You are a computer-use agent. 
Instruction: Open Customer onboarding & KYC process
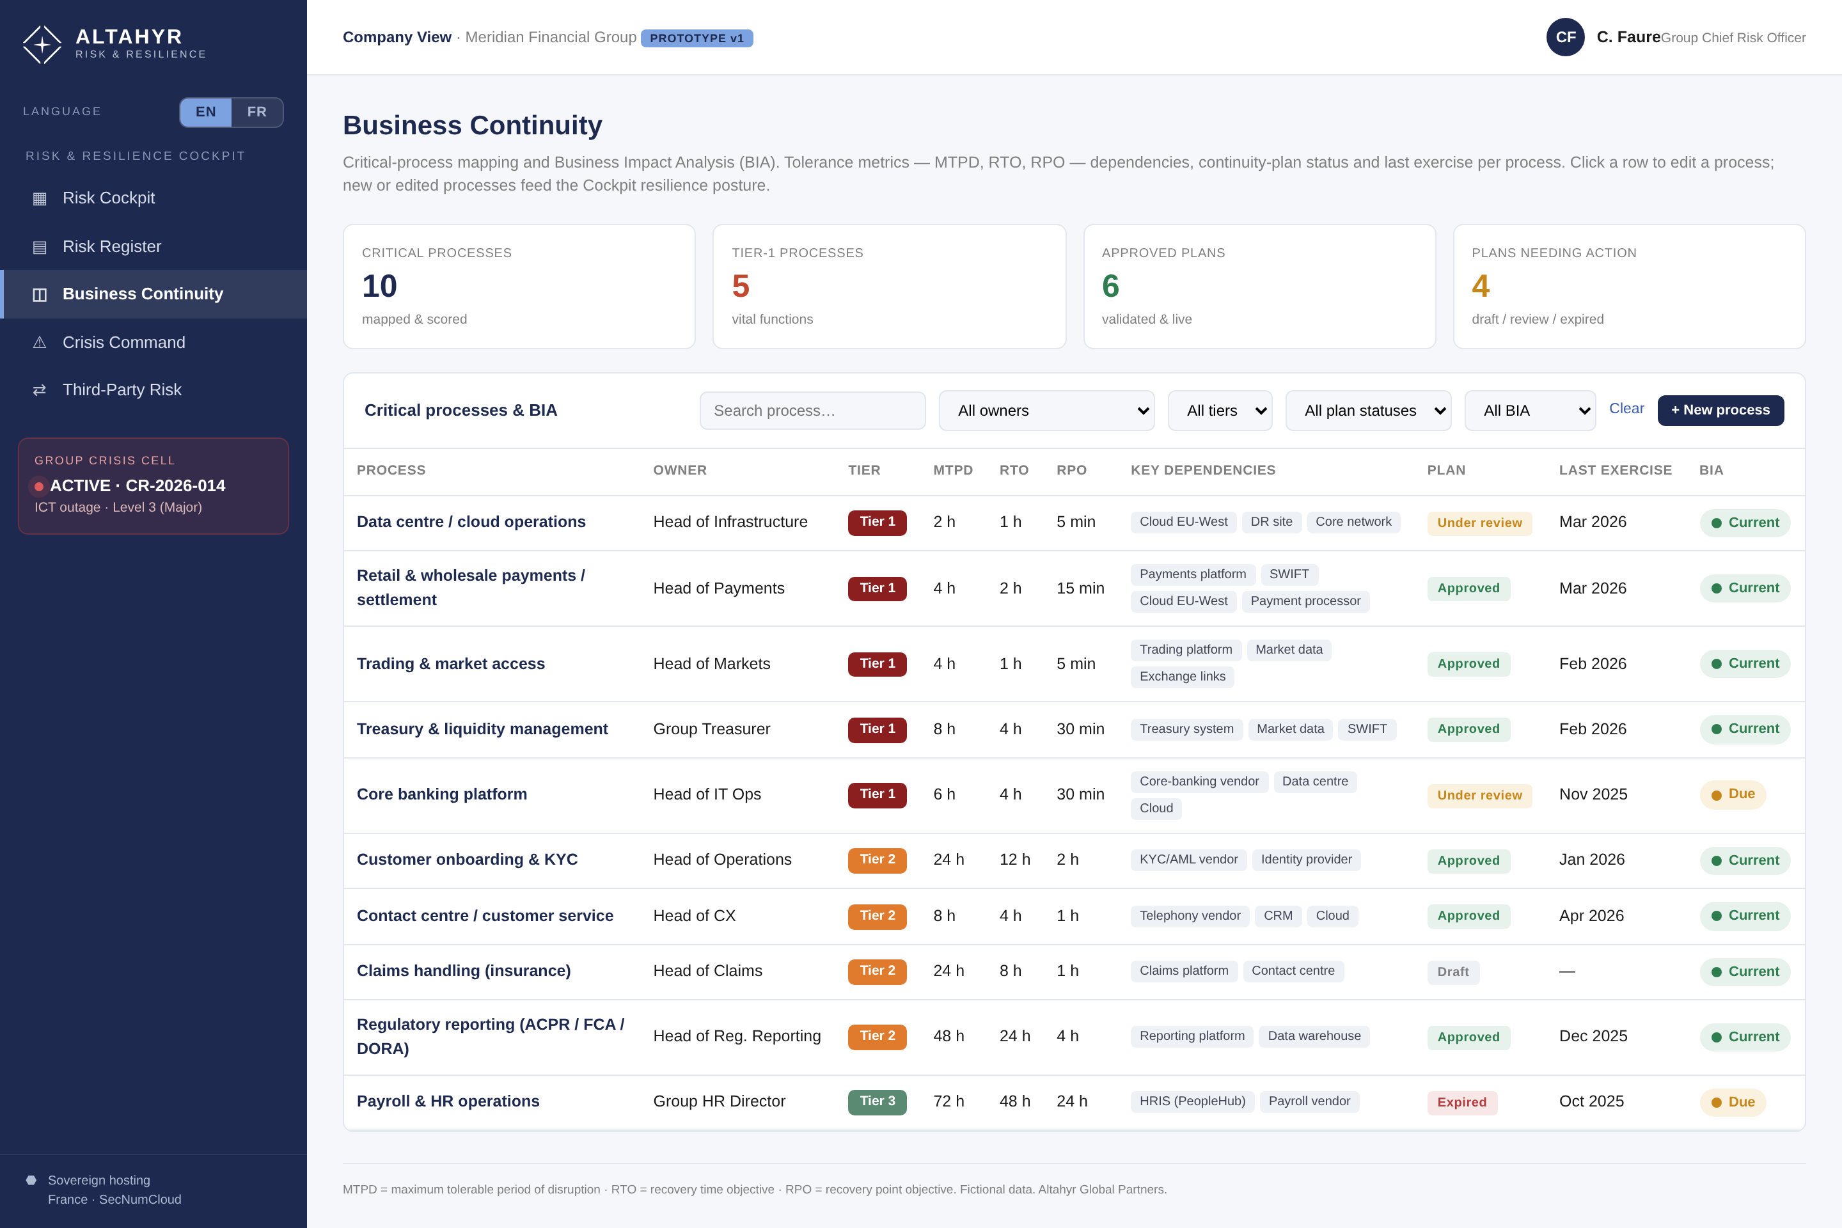[1074, 860]
